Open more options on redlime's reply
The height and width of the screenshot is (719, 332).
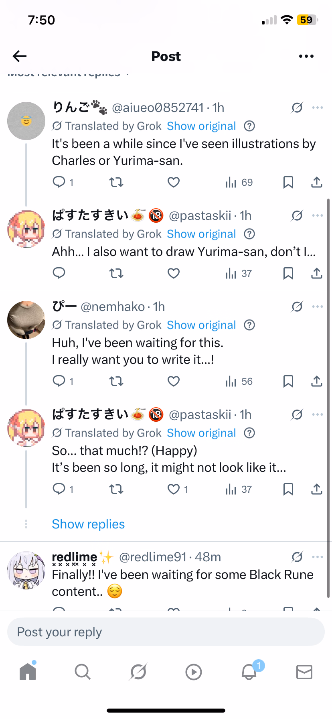tap(317, 557)
